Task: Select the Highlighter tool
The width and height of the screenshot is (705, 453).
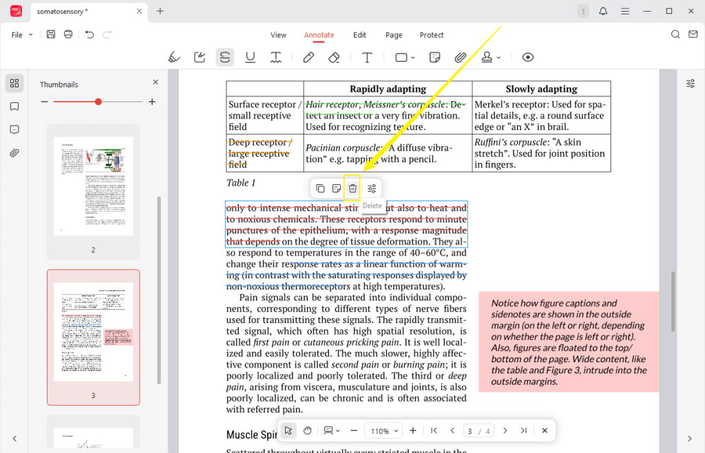Action: tap(174, 57)
